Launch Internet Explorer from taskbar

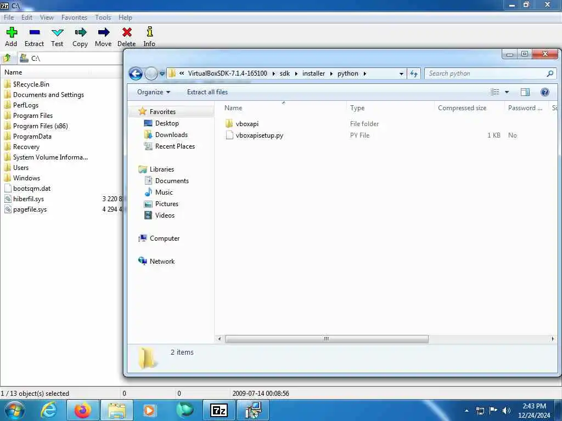(x=49, y=410)
